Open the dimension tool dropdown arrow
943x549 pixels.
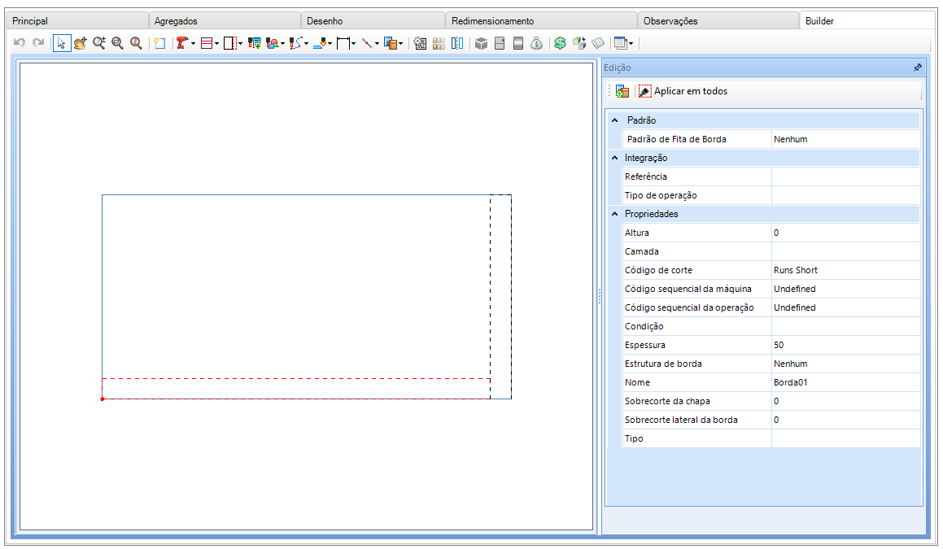353,44
